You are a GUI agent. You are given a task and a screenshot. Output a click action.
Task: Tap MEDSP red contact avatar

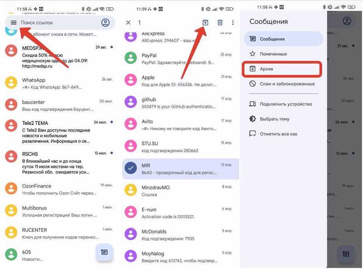tap(11, 50)
